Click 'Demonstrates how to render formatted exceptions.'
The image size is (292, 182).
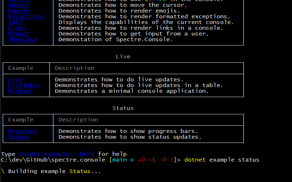pos(144,16)
